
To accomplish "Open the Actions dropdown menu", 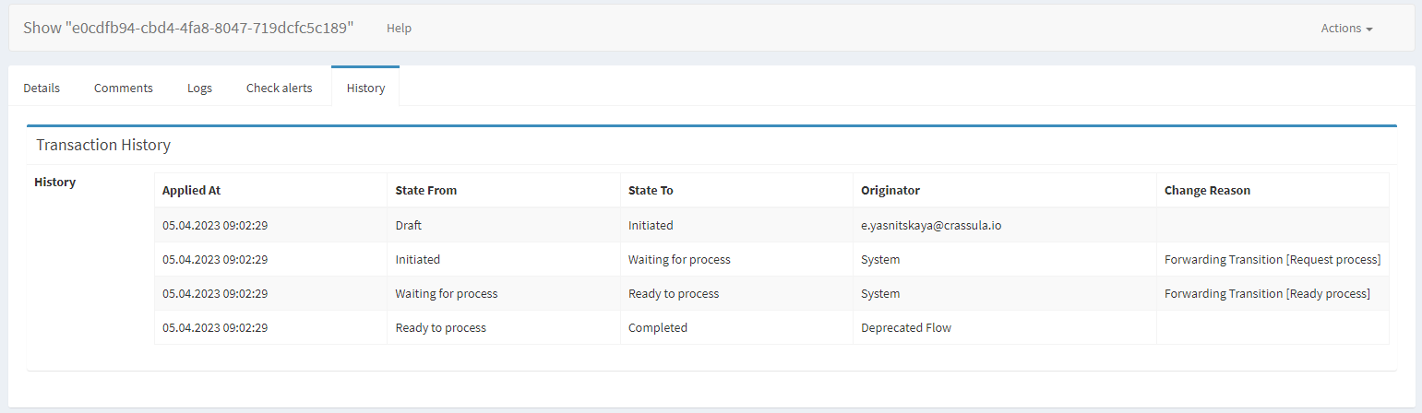I will coord(1345,29).
